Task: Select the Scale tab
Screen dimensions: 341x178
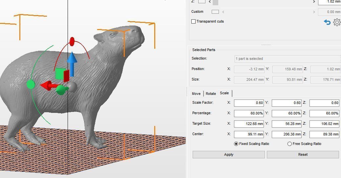Action: pos(224,93)
